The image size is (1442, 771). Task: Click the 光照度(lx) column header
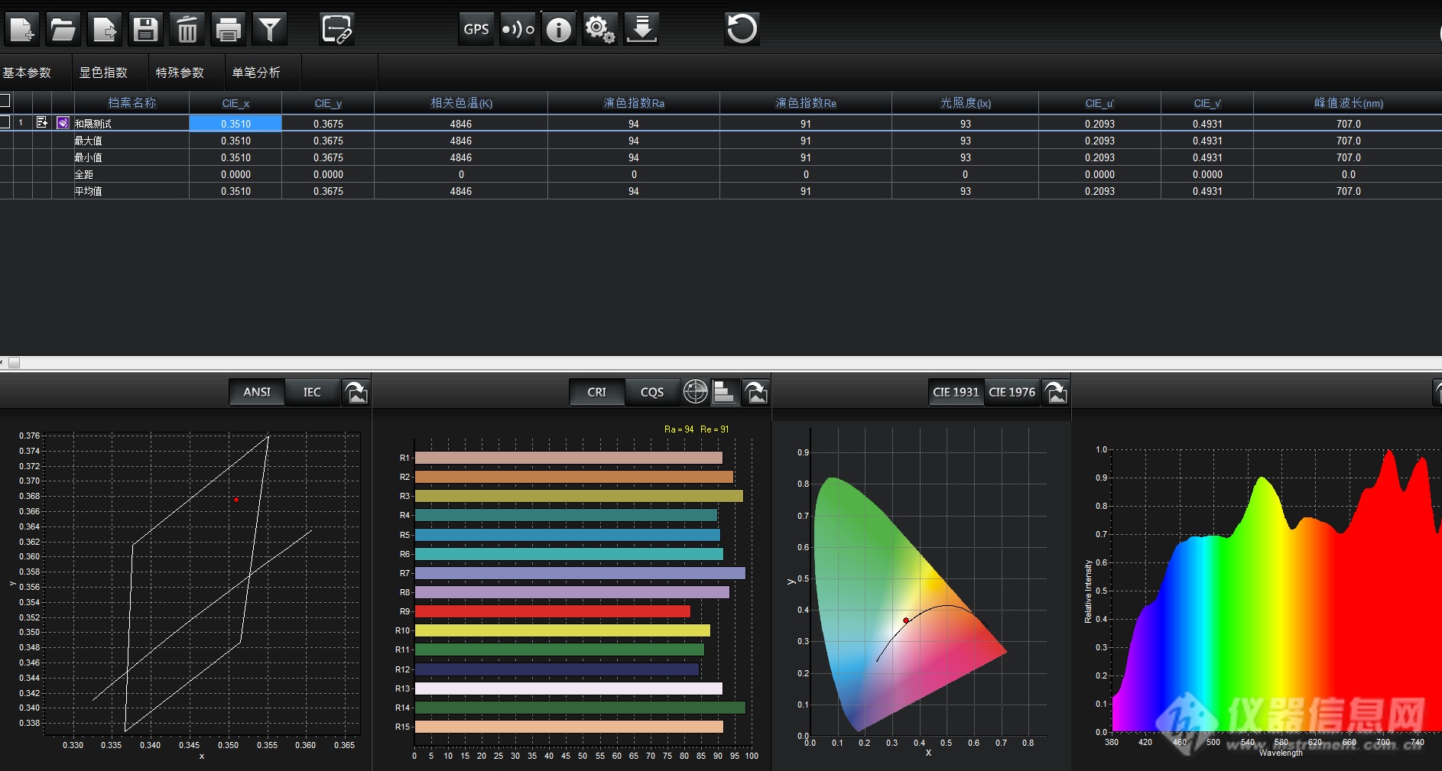coord(966,102)
